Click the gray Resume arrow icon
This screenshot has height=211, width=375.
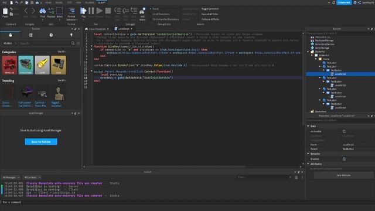pyautogui.click(x=100, y=11)
